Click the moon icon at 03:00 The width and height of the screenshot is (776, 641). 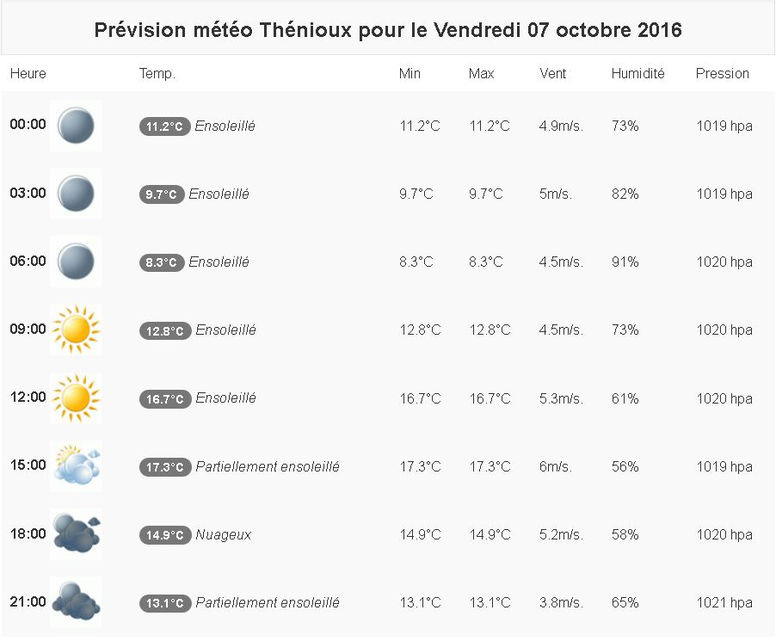click(76, 194)
